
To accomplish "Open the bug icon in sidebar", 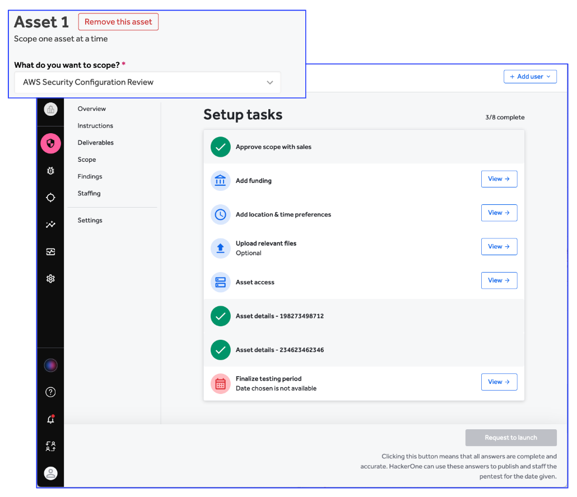I will pos(50,171).
